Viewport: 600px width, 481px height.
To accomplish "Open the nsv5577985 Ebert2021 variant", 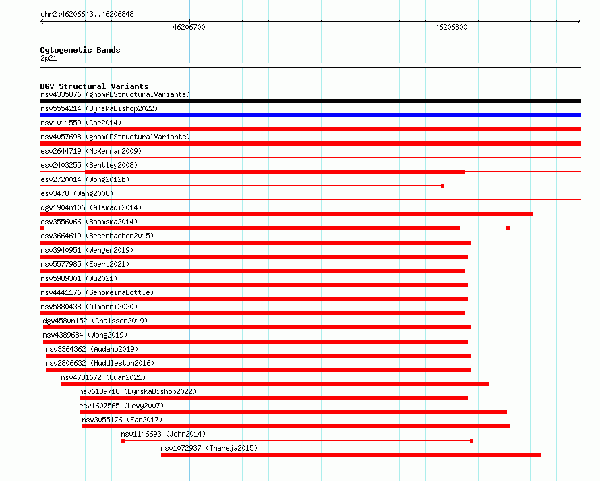I will [x=85, y=264].
